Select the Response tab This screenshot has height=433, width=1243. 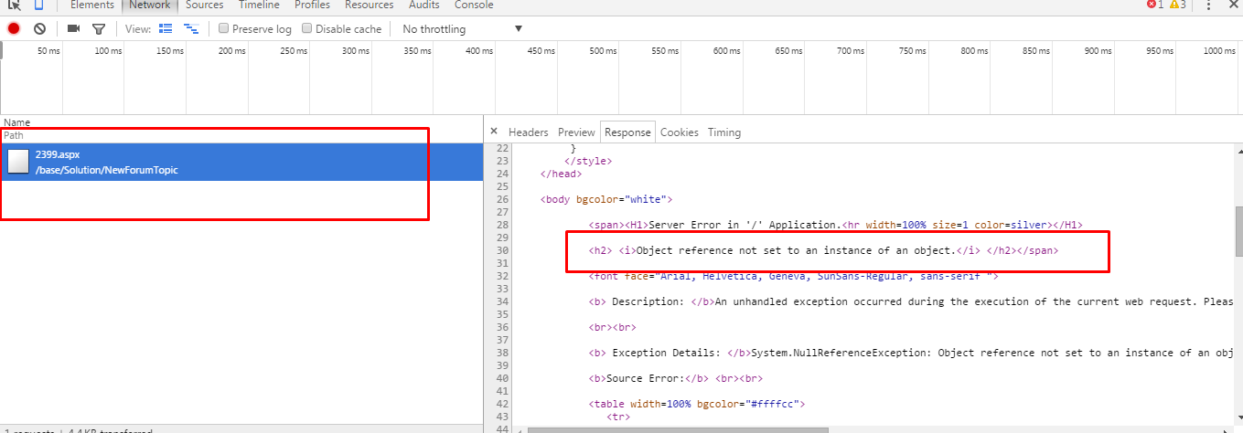click(627, 132)
